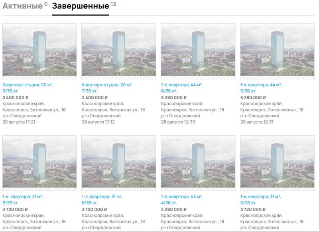Switch to the Активные tab

25,6
